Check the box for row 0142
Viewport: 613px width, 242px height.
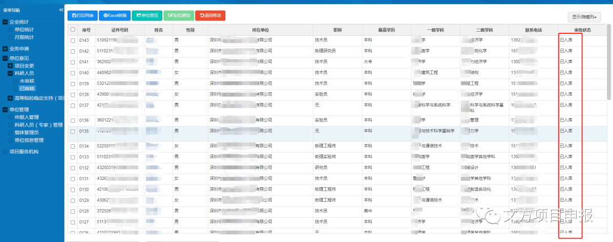pos(73,51)
